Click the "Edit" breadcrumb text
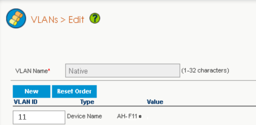Viewport: 256px width, 125px height. [x=76, y=20]
